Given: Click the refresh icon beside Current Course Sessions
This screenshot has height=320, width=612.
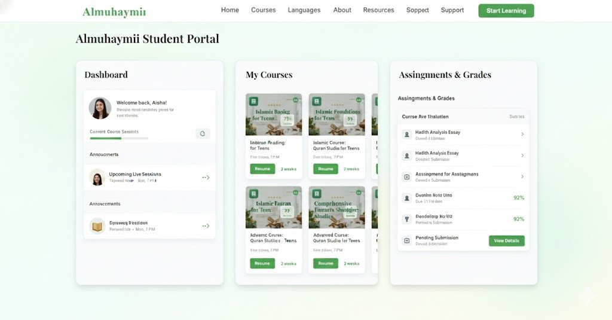Looking at the screenshot, I should pos(203,133).
